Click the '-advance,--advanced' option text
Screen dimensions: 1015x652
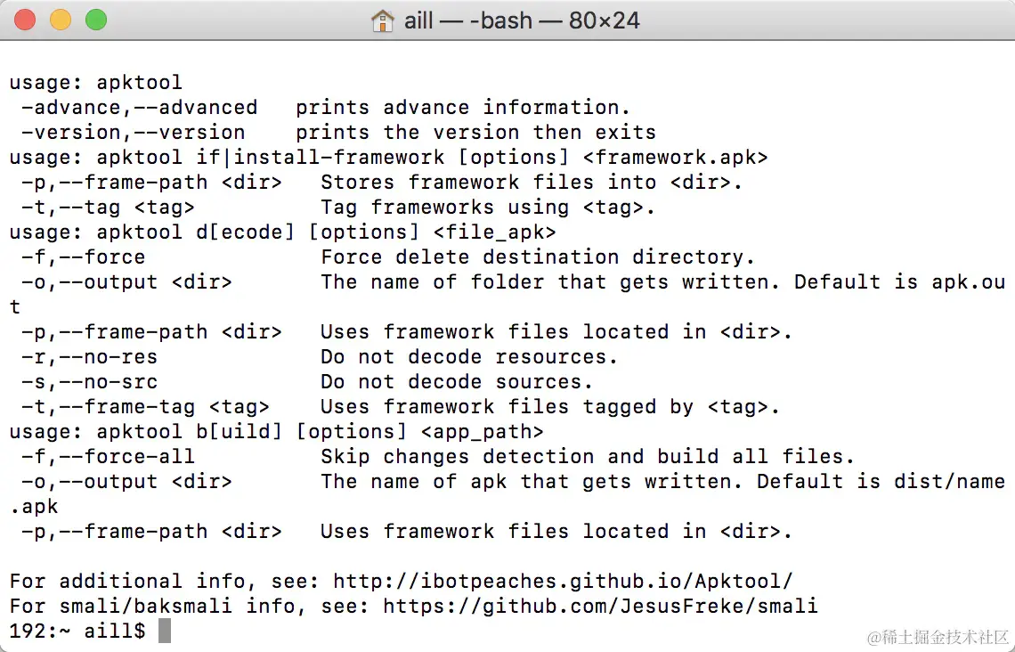pyautogui.click(x=139, y=108)
